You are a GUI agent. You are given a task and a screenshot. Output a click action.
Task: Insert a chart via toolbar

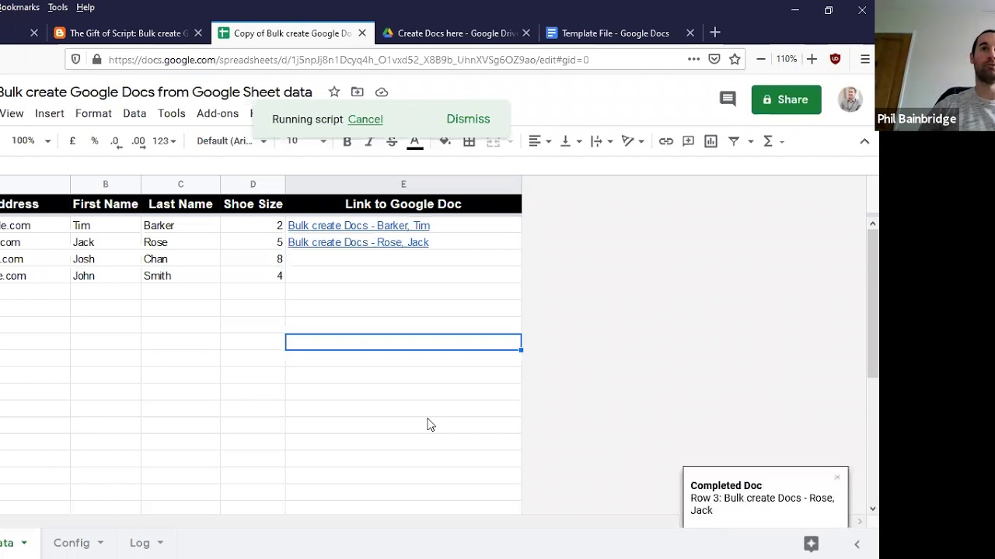tap(710, 141)
